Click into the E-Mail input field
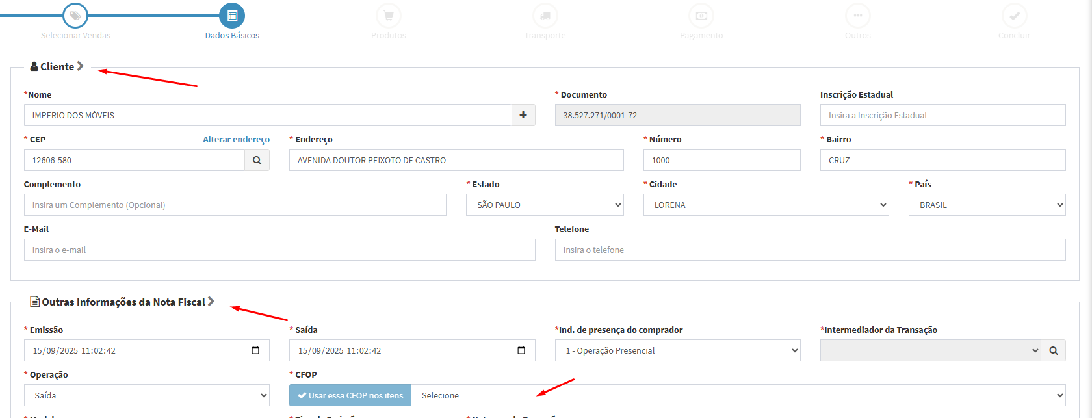 [279, 250]
